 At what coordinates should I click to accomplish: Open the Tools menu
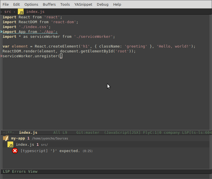[x=65, y=5]
